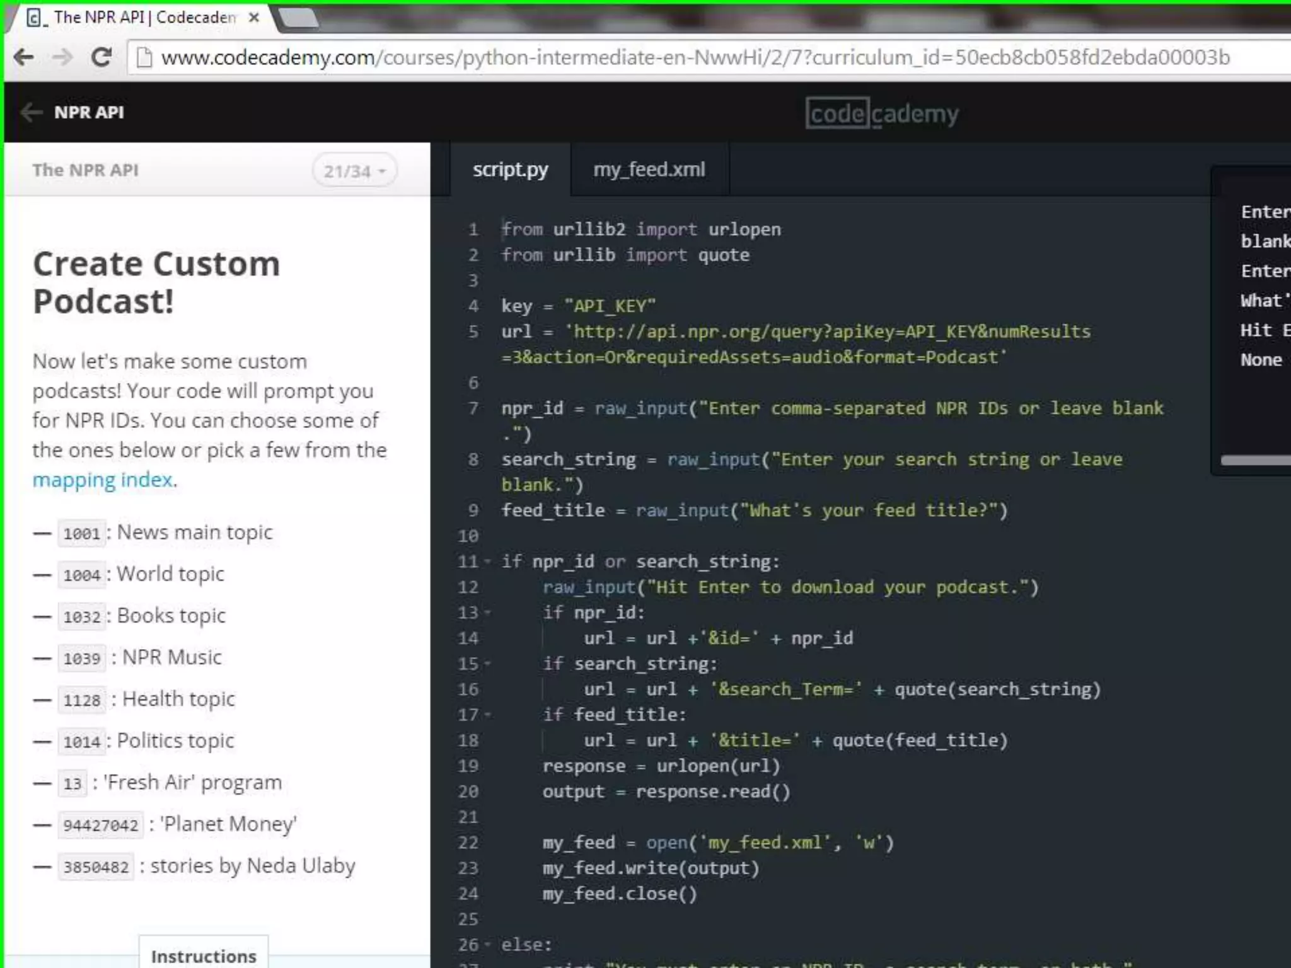Click the '&title=' url line 18
The width and height of the screenshot is (1291, 968).
coord(796,740)
